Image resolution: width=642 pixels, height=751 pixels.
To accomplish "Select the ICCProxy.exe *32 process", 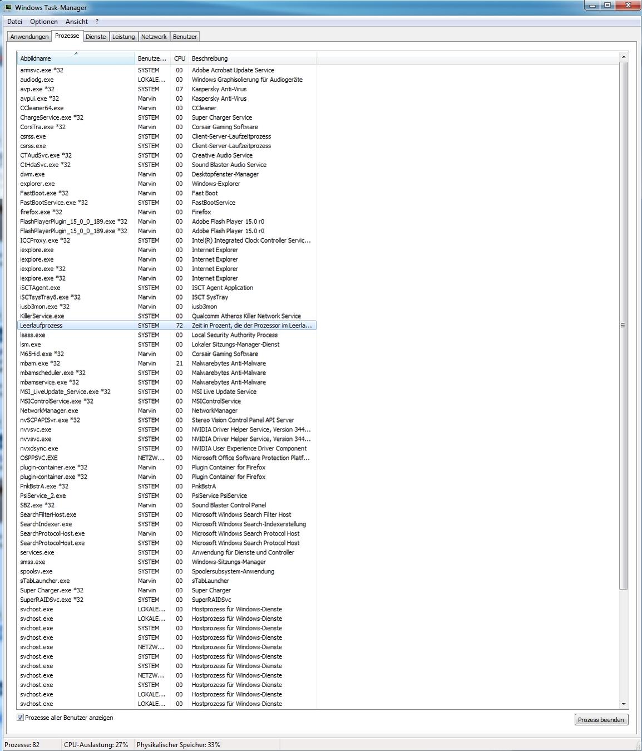I will (167, 240).
